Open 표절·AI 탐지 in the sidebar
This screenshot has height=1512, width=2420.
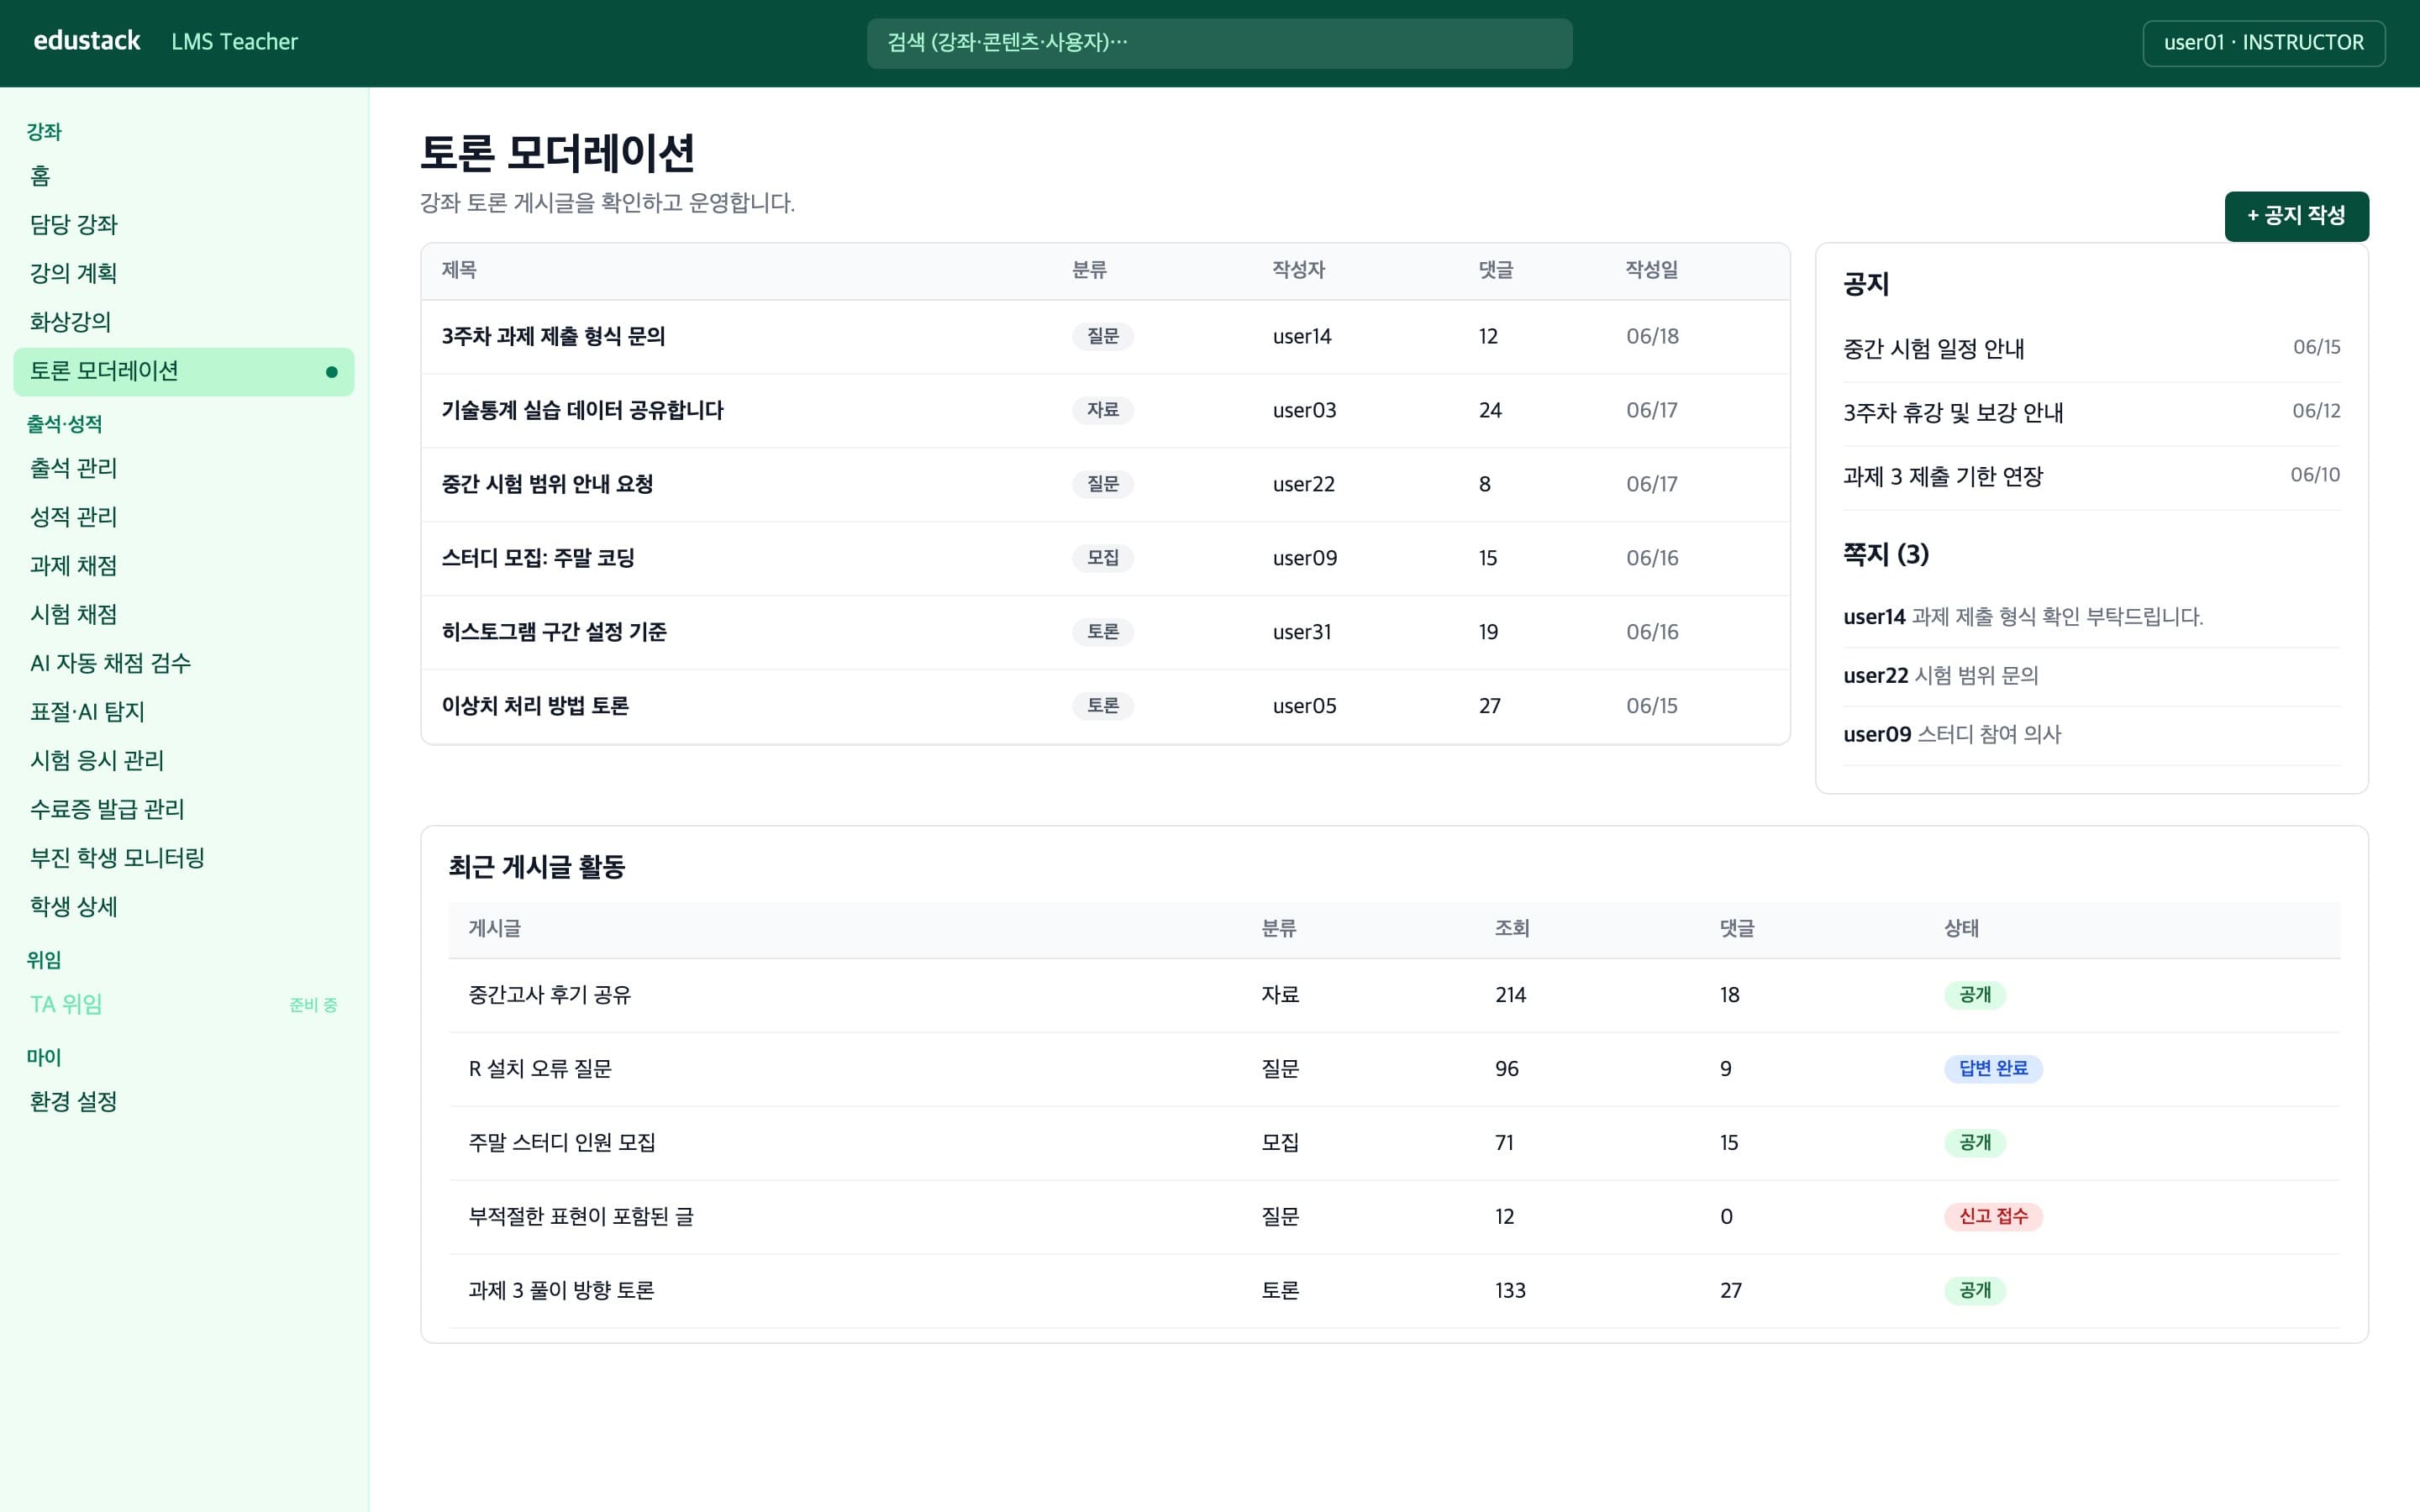point(184,712)
